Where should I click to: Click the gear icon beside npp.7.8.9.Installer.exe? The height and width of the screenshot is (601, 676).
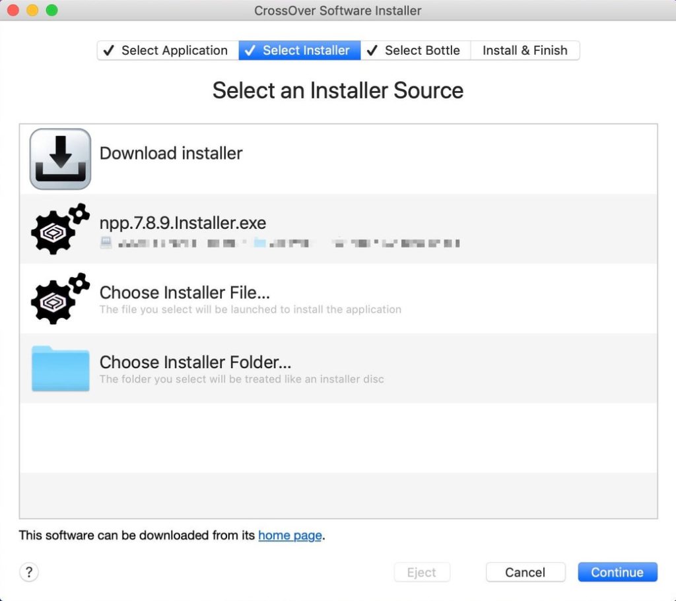tap(60, 229)
